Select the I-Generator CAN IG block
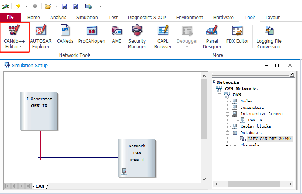Viewport: 302px width, 194px height. [x=39, y=111]
